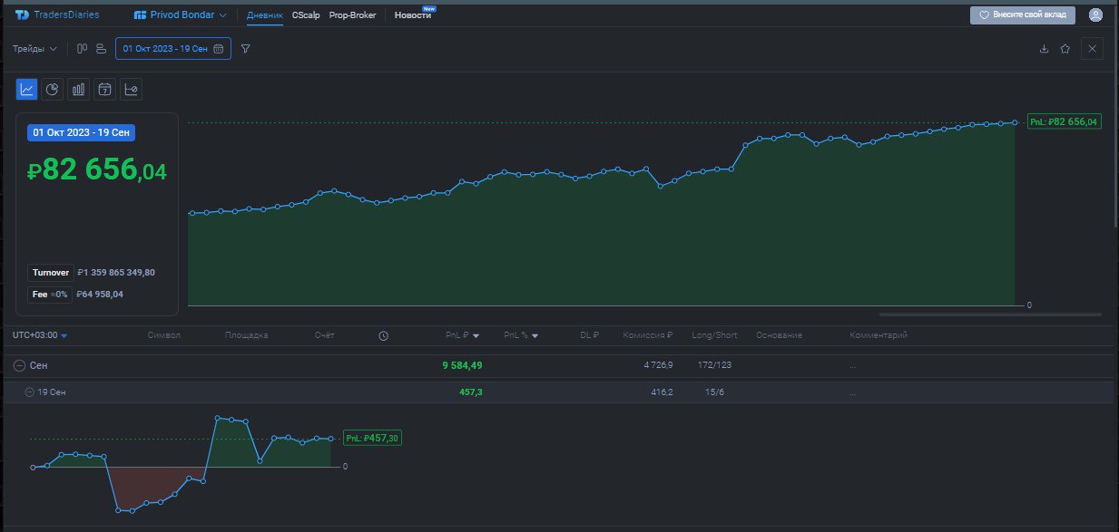This screenshot has height=532, width=1119.
Task: Click the ₽64 958,04 fee value
Action: coord(100,295)
